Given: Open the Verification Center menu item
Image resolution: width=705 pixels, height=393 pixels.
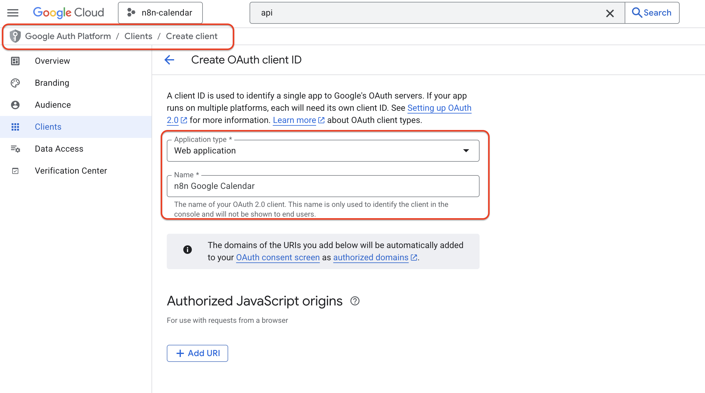Looking at the screenshot, I should coord(71,171).
